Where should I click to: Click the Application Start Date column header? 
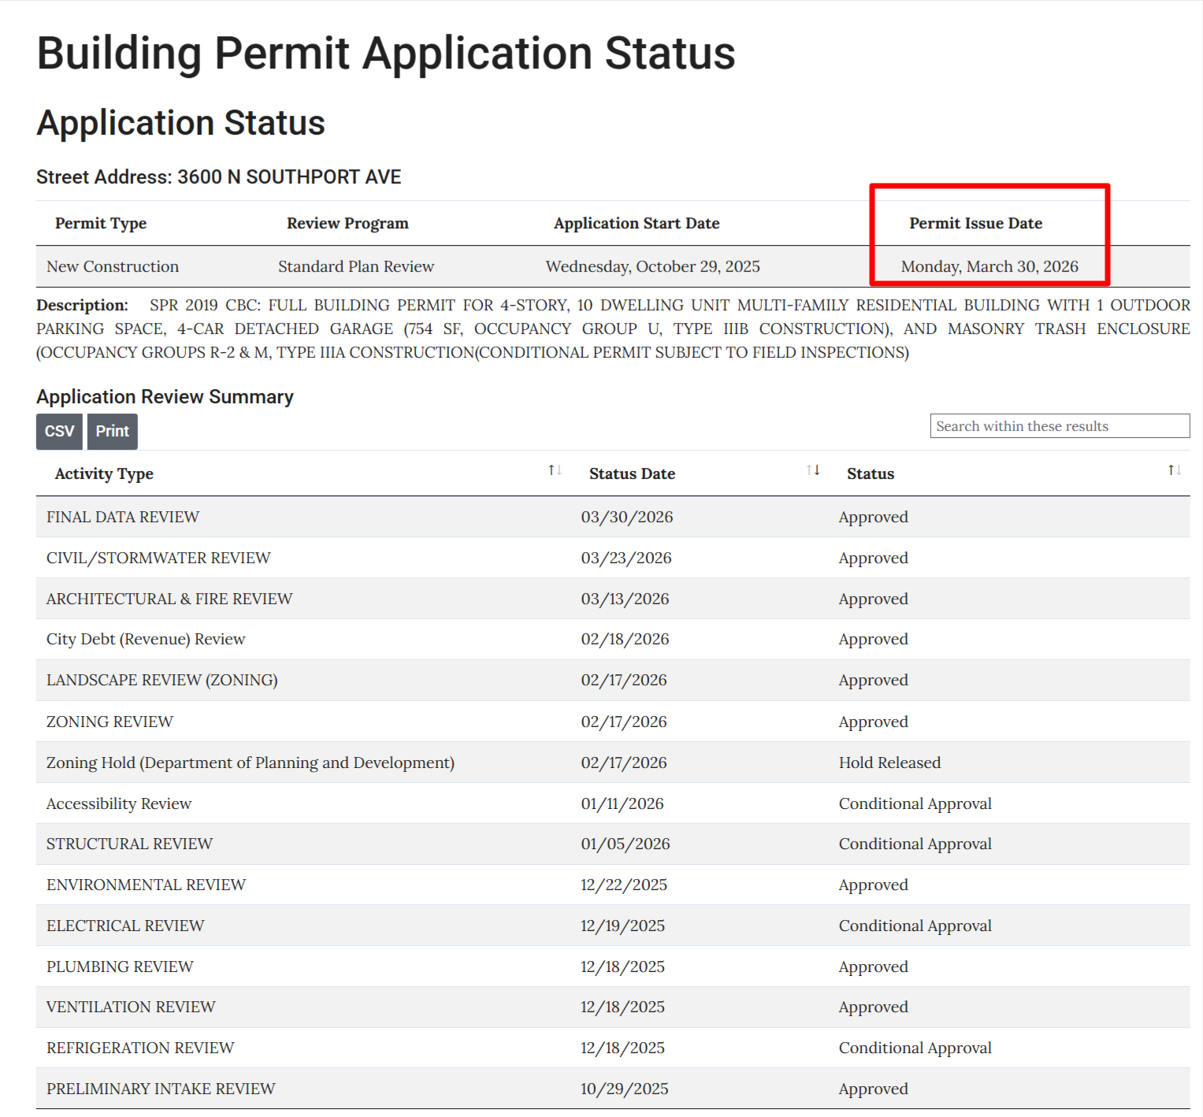click(636, 223)
